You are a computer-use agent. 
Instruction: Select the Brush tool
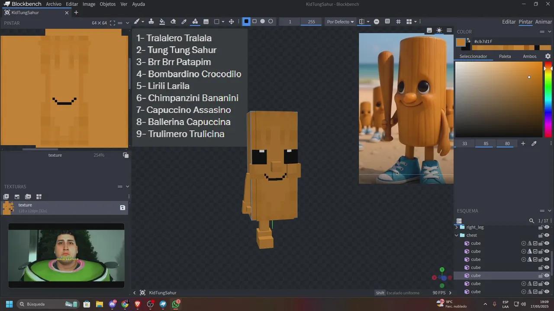[x=136, y=21]
